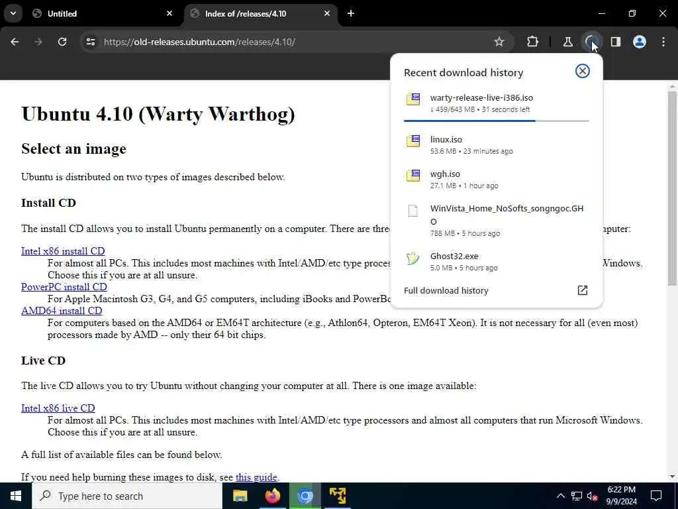678x509 pixels.
Task: Close the Index of /releases/4.10 tab
Action: click(327, 13)
